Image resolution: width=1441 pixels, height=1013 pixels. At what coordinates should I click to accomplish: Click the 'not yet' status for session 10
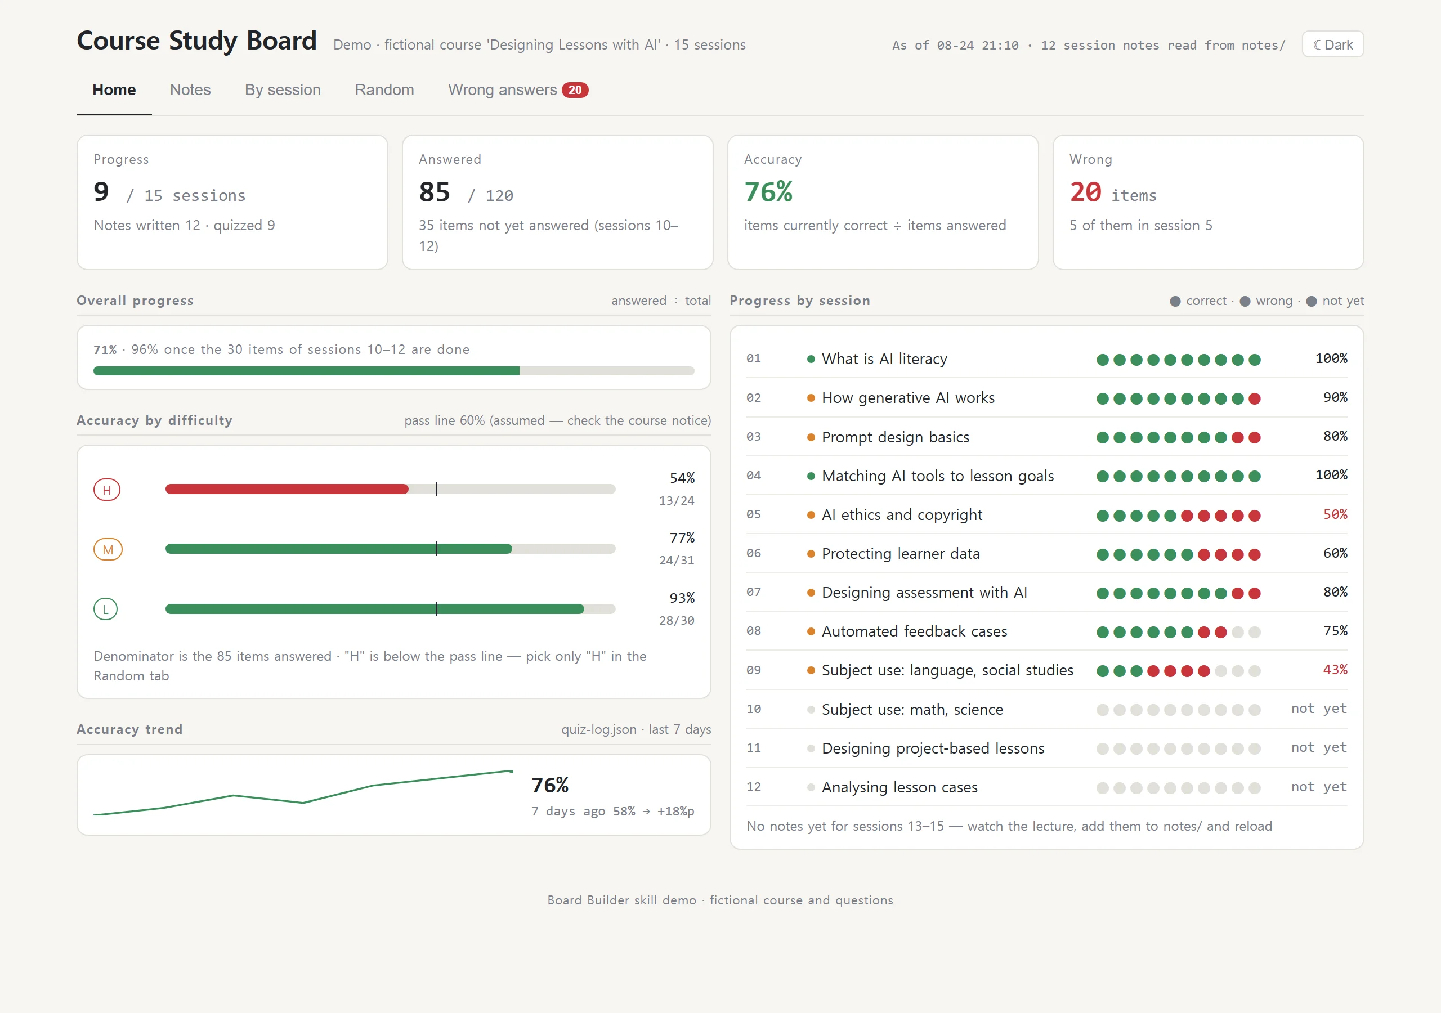pos(1319,709)
